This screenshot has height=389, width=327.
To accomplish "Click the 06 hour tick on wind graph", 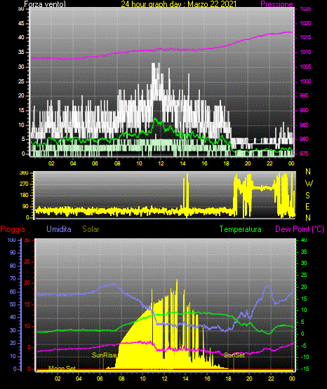I will [x=95, y=163].
